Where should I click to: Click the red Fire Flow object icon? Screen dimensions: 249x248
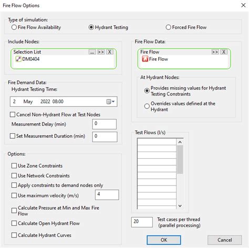[145, 59]
